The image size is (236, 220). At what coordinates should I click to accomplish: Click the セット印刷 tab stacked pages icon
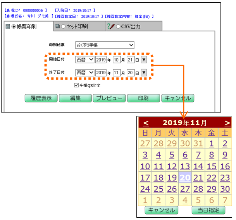click(57, 27)
